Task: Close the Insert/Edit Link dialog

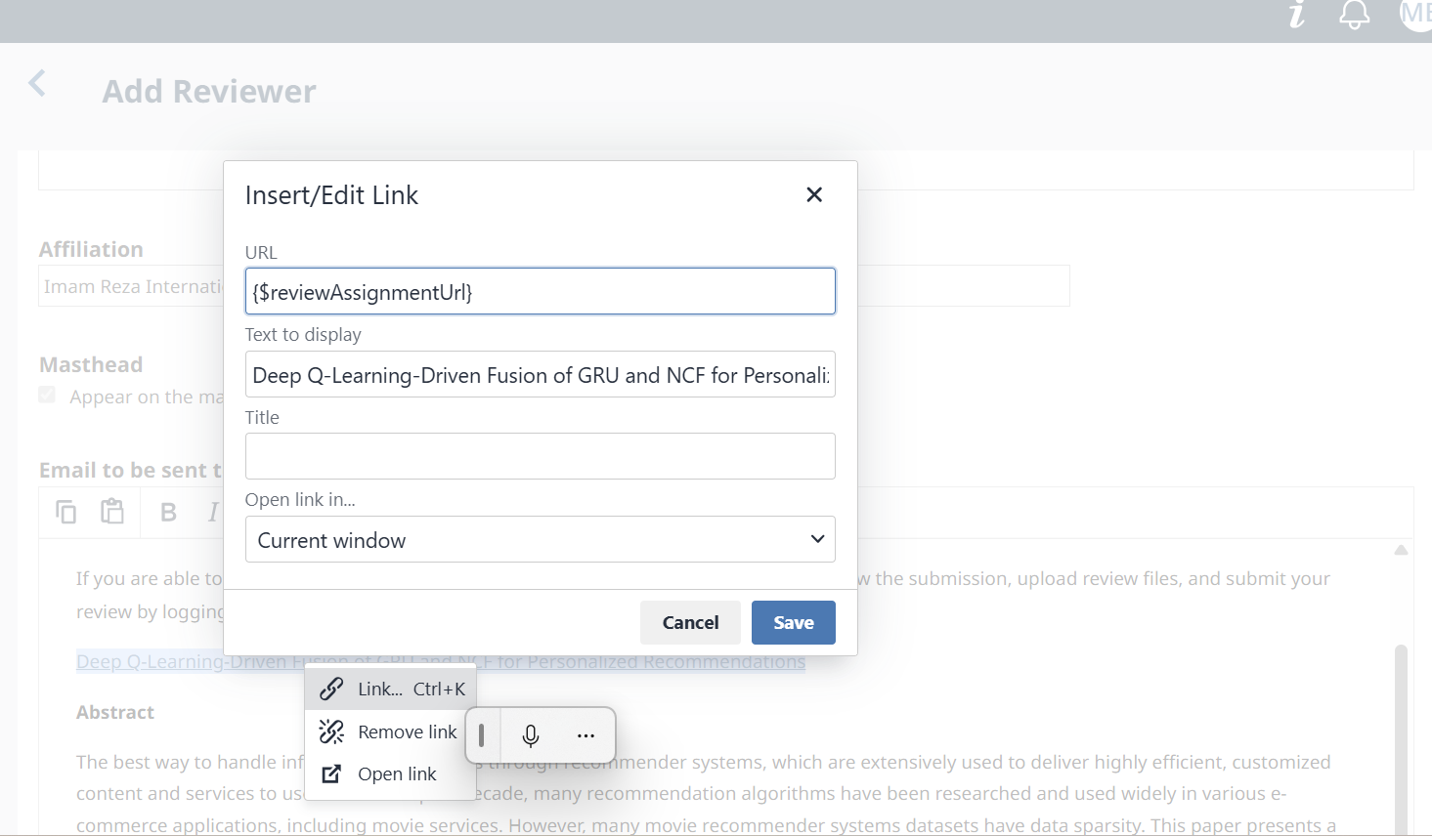Action: click(x=814, y=194)
